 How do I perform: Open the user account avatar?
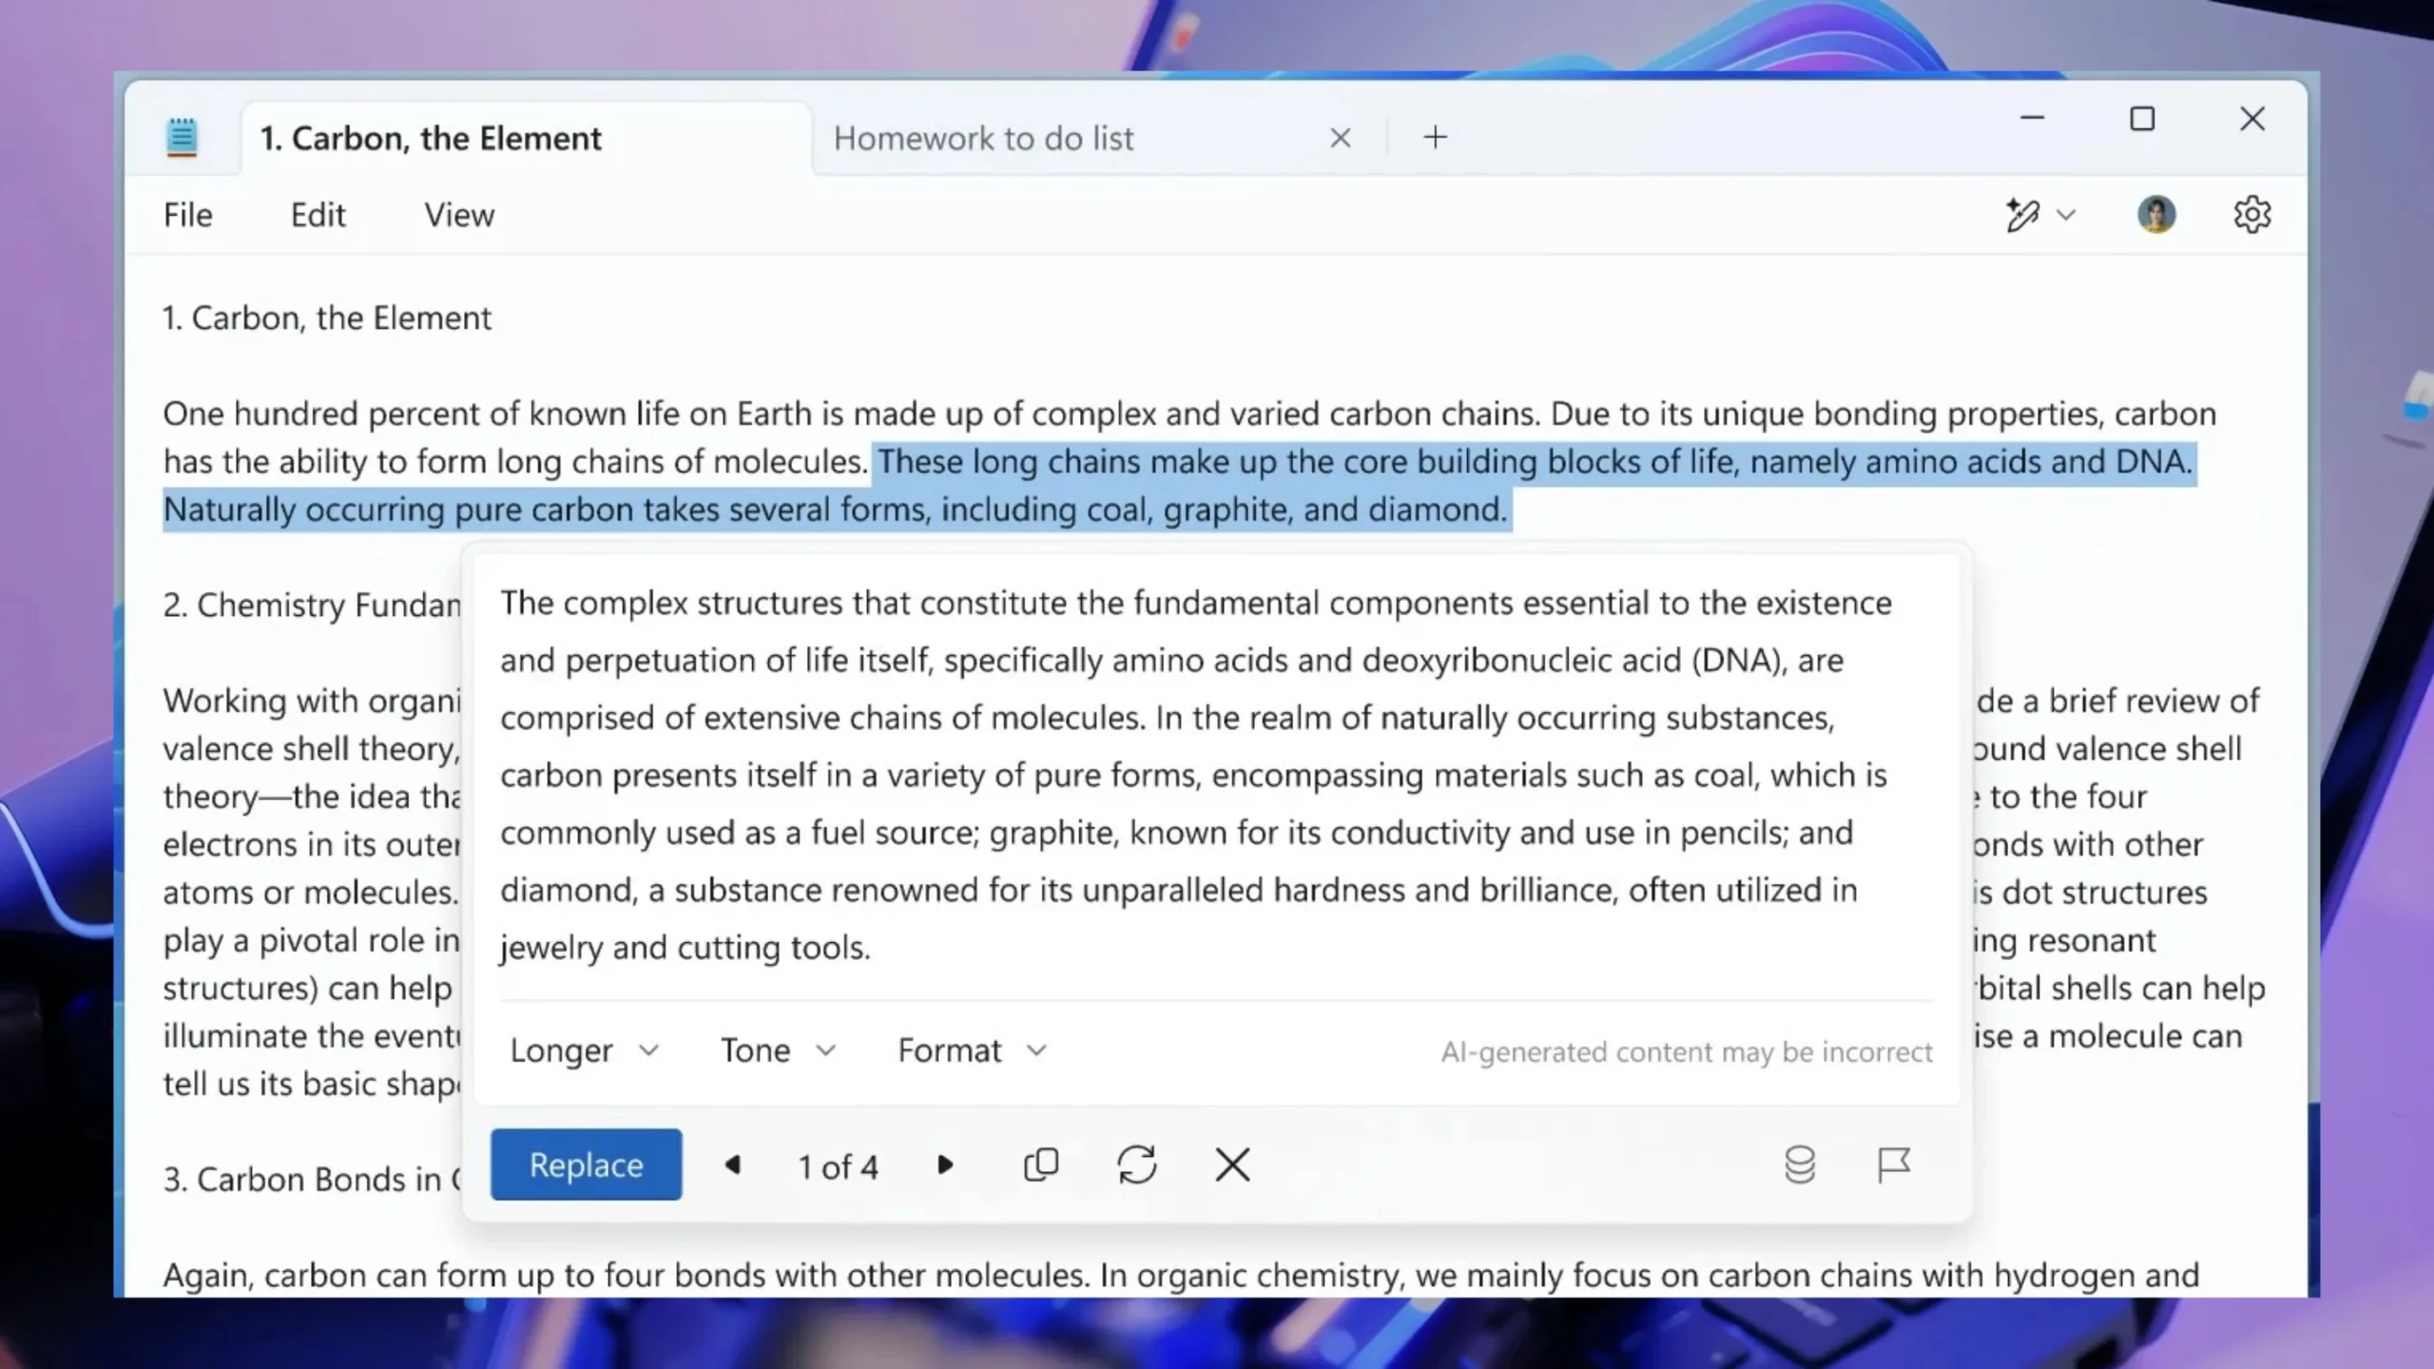point(2156,215)
